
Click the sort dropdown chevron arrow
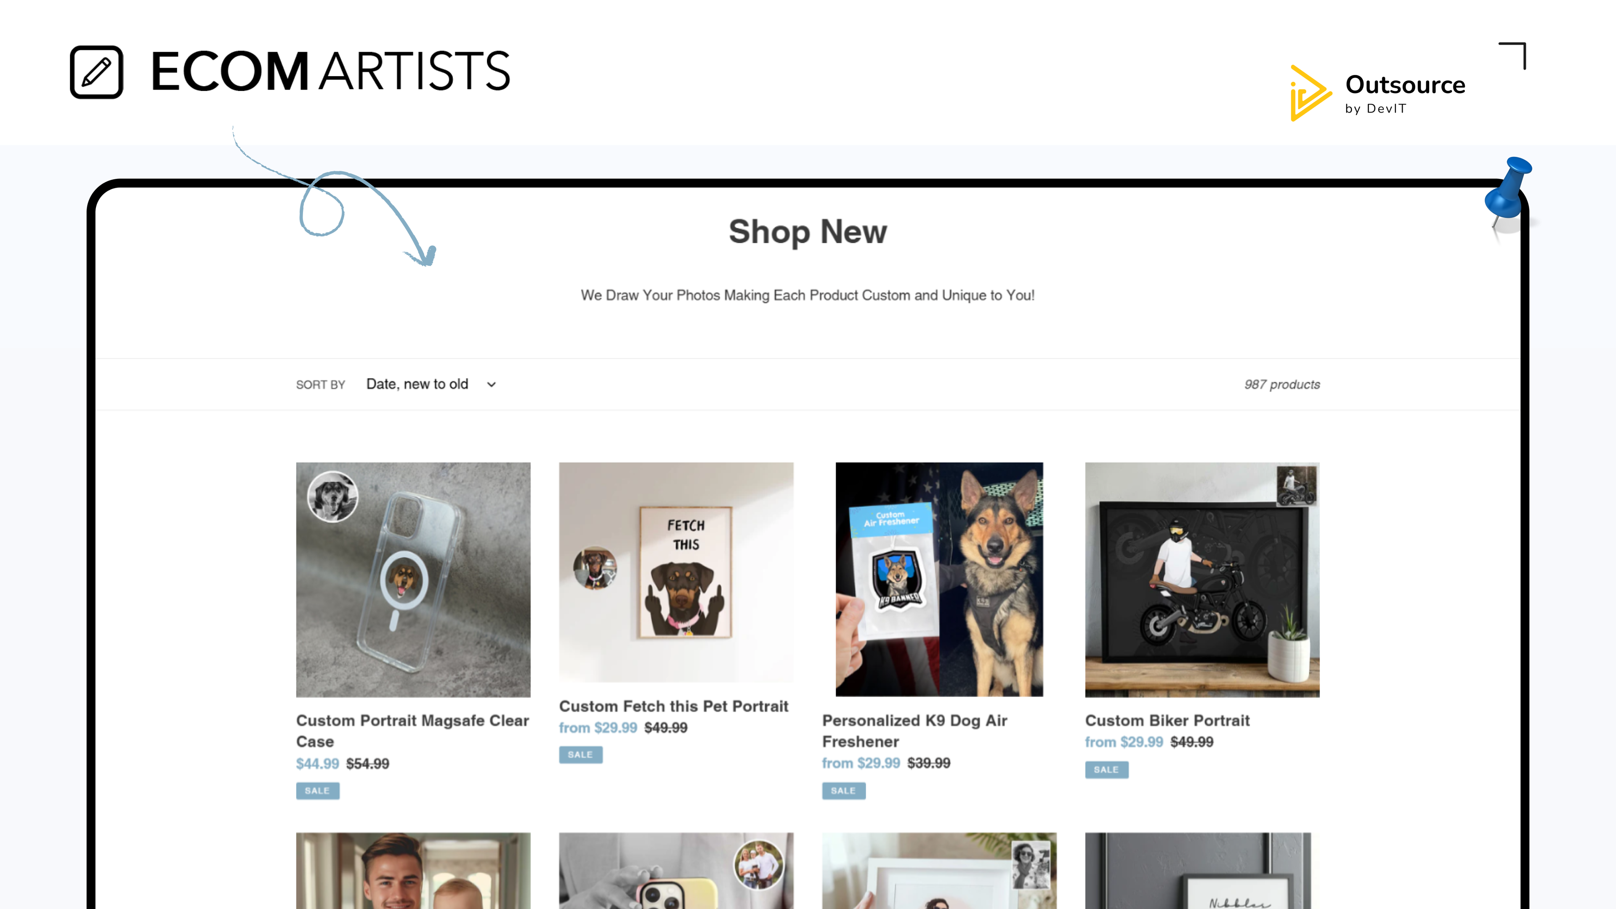[x=491, y=385]
